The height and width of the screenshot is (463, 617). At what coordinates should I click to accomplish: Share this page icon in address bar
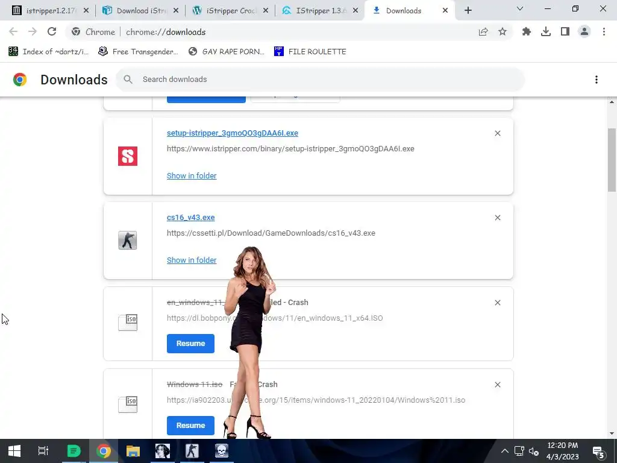pos(483,32)
